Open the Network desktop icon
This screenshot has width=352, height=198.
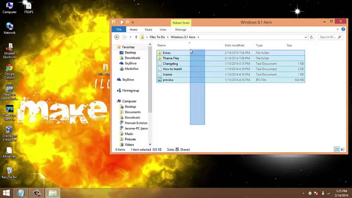(9, 28)
